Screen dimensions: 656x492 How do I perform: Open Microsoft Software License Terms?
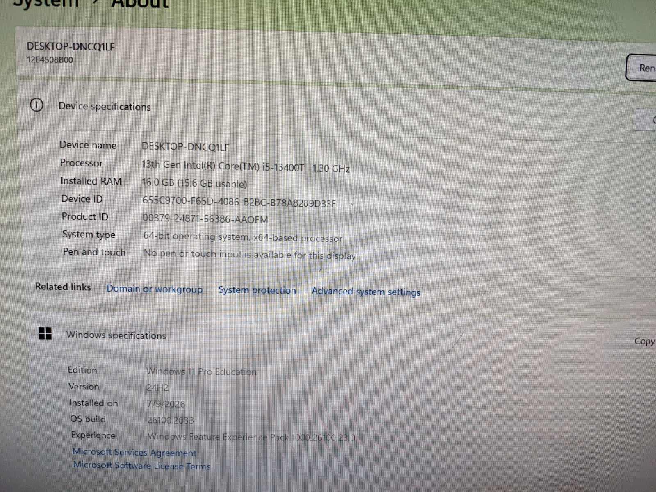pos(142,465)
